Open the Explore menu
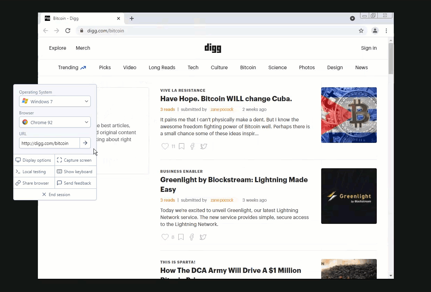This screenshot has height=292, width=431. pos(58,48)
